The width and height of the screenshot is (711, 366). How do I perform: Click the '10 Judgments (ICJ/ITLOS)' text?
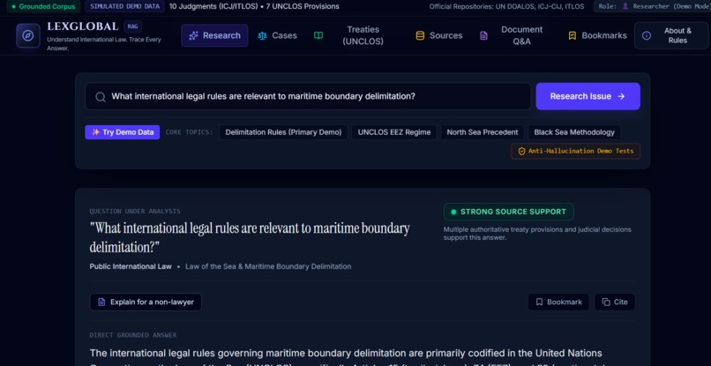[x=213, y=6]
